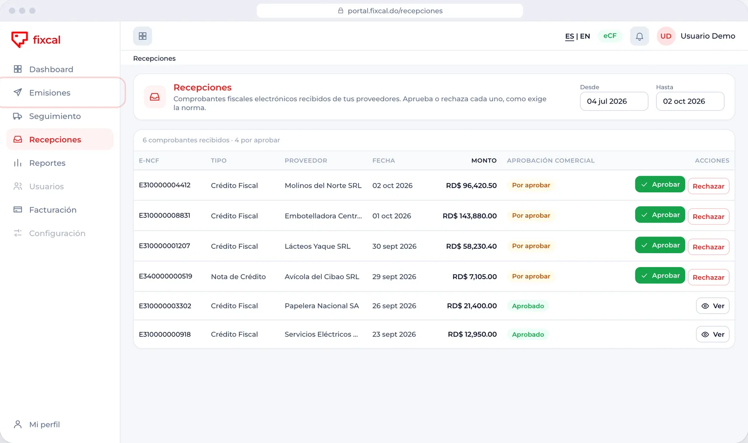
Task: Click the inbox icon in Recepciones header card
Action: pyautogui.click(x=155, y=97)
